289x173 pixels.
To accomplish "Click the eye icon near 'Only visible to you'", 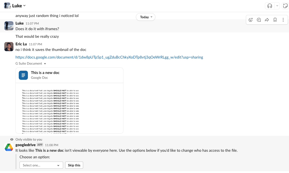I will point(12,139).
